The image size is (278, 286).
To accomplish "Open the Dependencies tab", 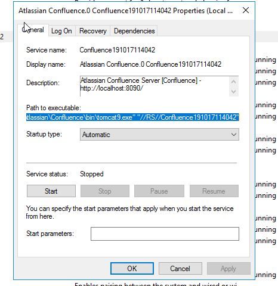I will pyautogui.click(x=134, y=31).
